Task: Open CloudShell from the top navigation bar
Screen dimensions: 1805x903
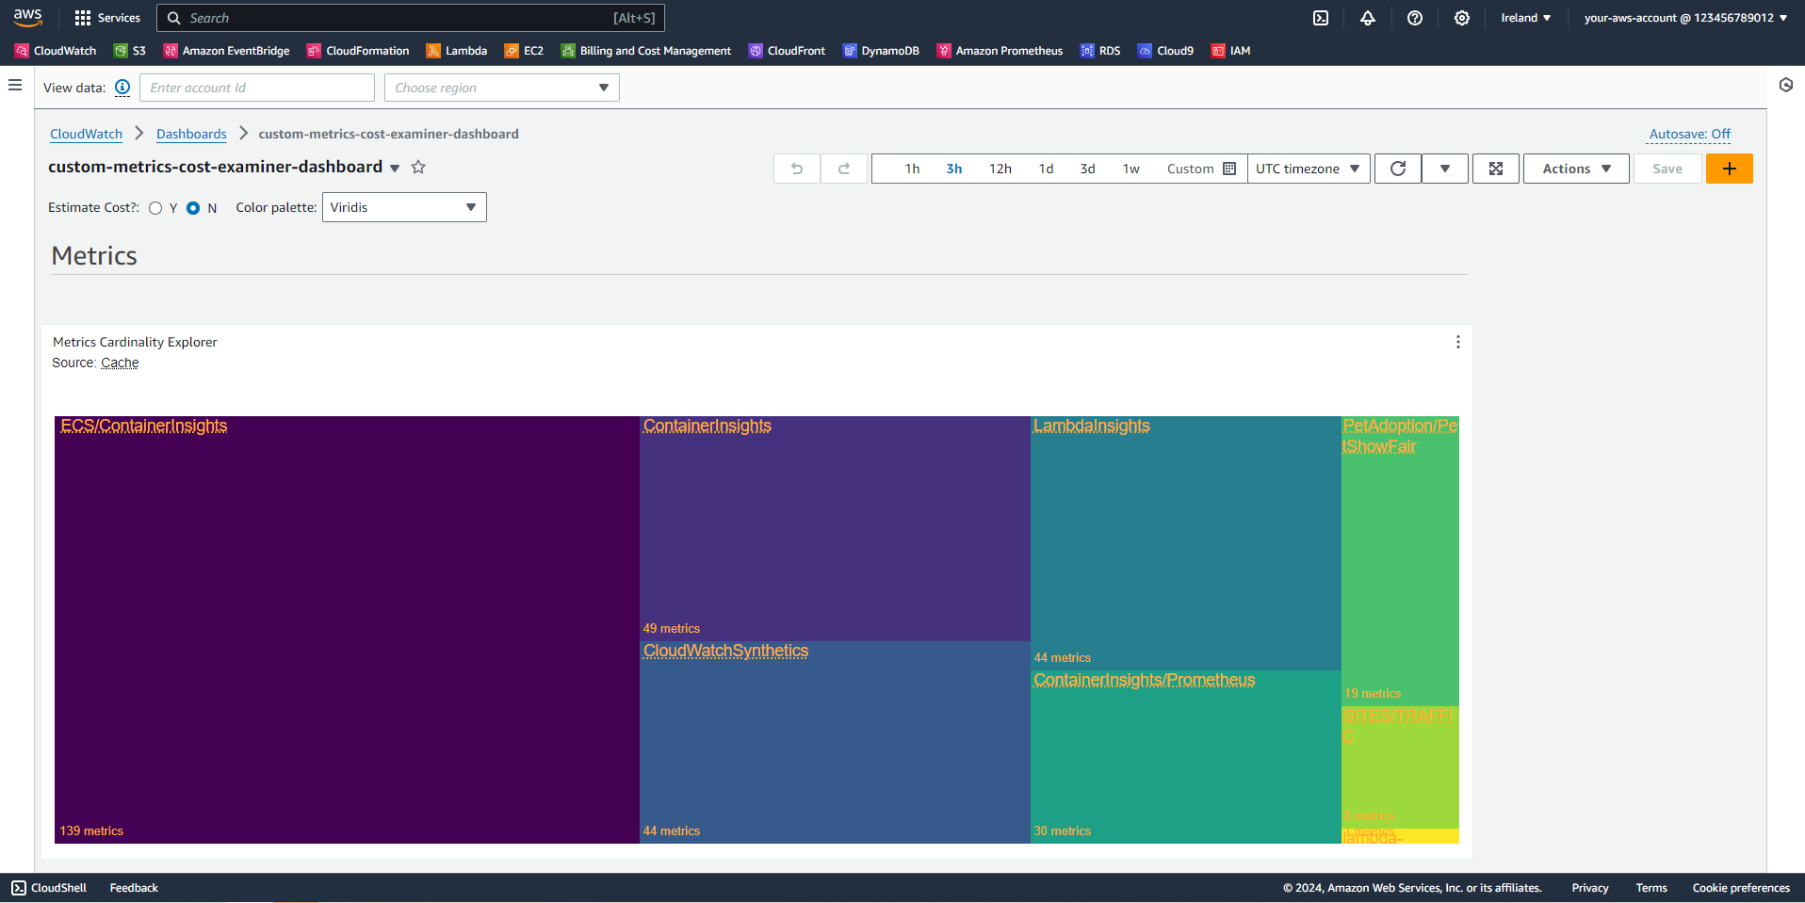Action: (49, 887)
